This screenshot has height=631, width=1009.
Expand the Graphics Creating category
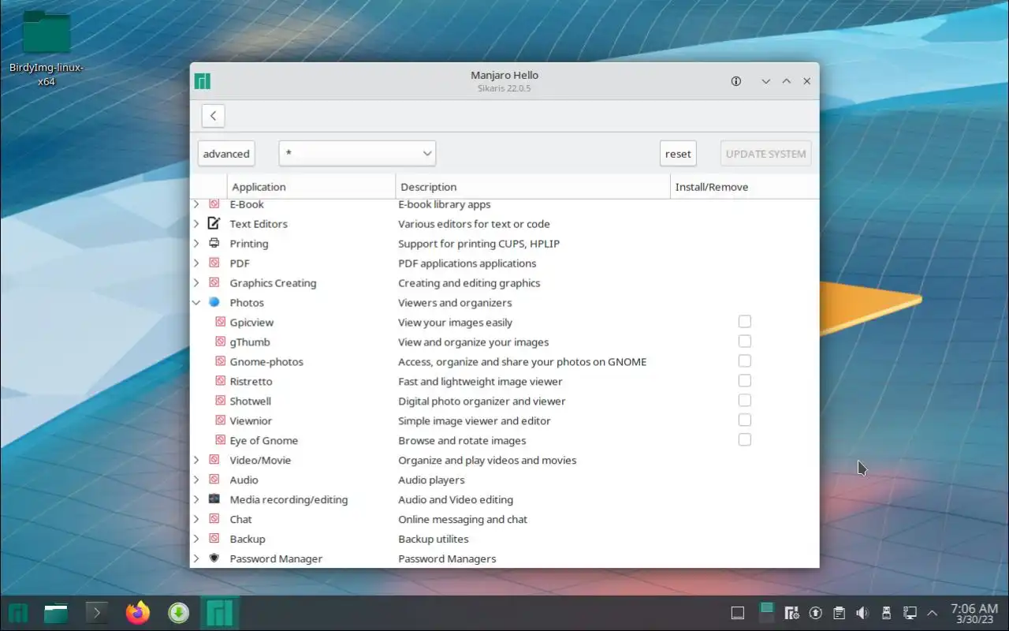(x=196, y=282)
